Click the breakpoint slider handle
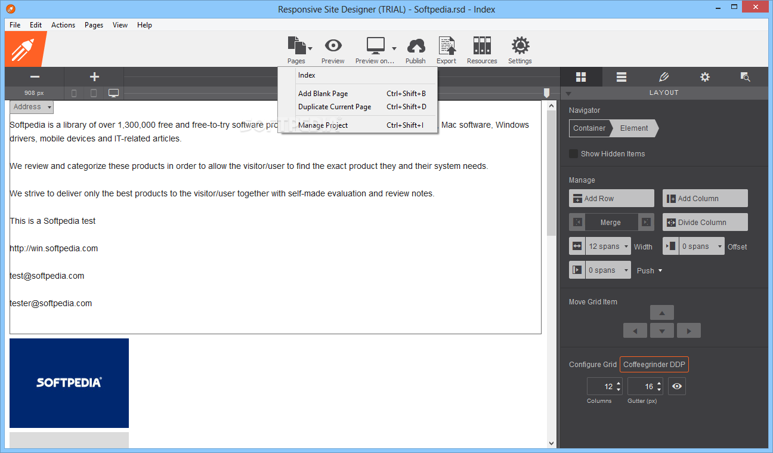The image size is (773, 453). pyautogui.click(x=546, y=93)
